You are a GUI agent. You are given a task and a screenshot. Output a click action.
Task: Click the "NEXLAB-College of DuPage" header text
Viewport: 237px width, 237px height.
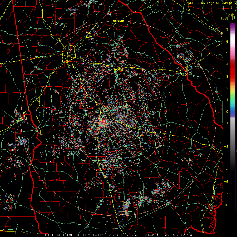[x=210, y=3]
